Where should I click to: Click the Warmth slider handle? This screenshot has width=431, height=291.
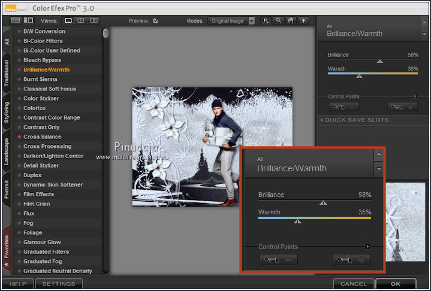[359, 76]
